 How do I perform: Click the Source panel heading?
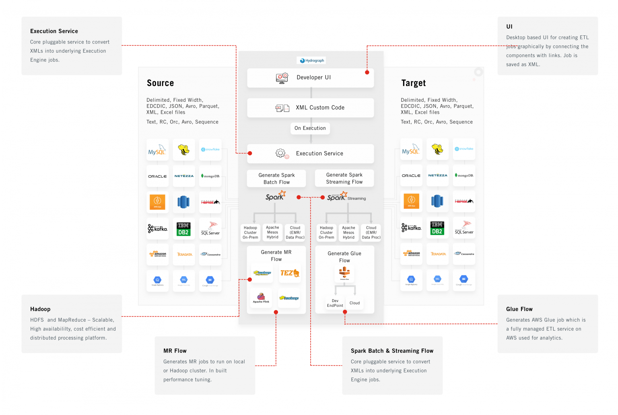pyautogui.click(x=161, y=83)
